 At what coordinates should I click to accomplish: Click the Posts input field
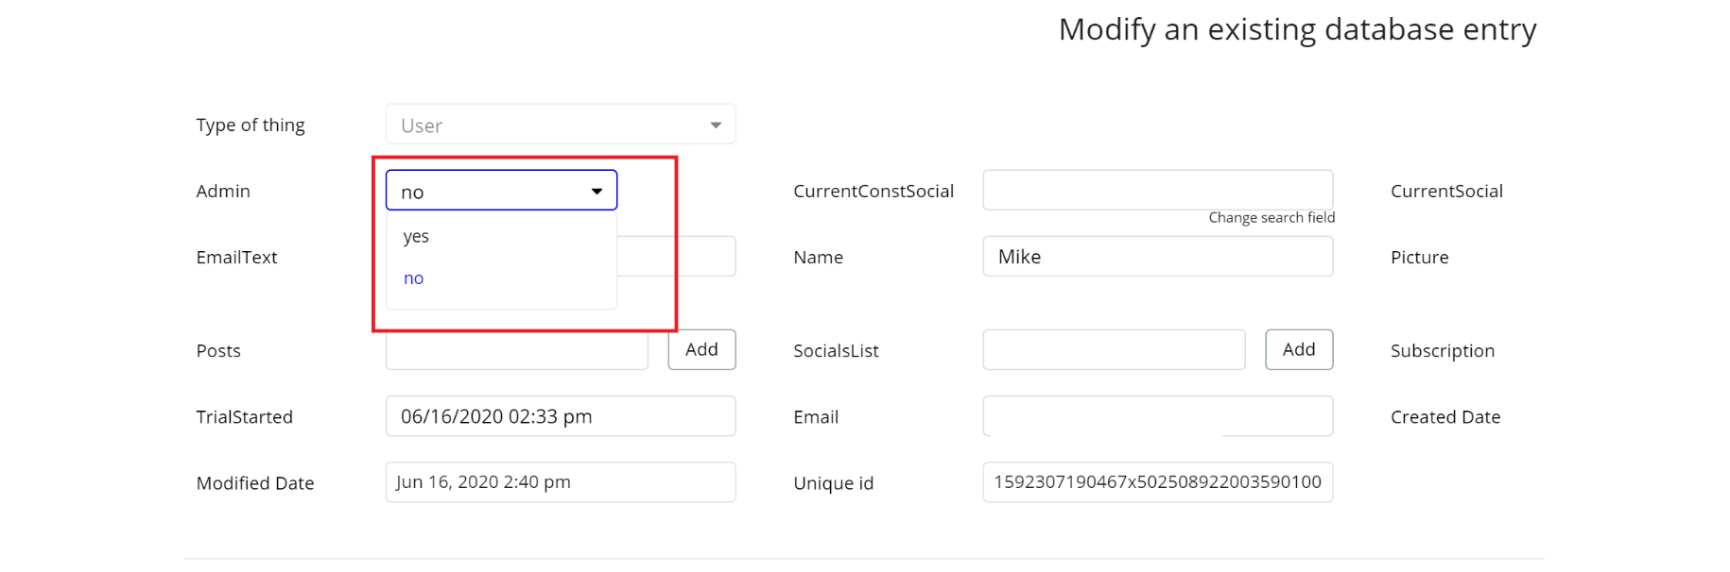click(516, 351)
